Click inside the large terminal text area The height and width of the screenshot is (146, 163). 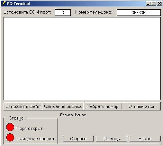pos(82,58)
